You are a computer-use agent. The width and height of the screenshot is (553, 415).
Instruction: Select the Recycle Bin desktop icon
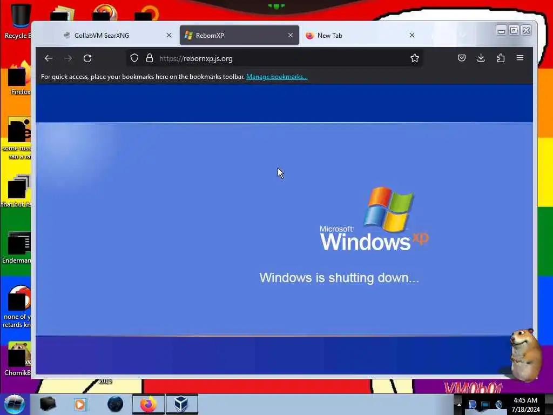tap(18, 21)
